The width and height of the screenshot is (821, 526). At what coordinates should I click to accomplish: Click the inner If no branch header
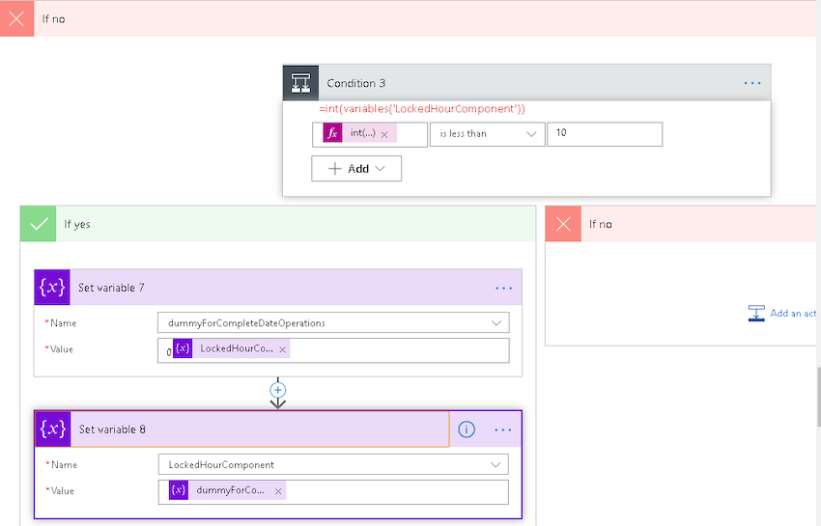click(x=681, y=224)
